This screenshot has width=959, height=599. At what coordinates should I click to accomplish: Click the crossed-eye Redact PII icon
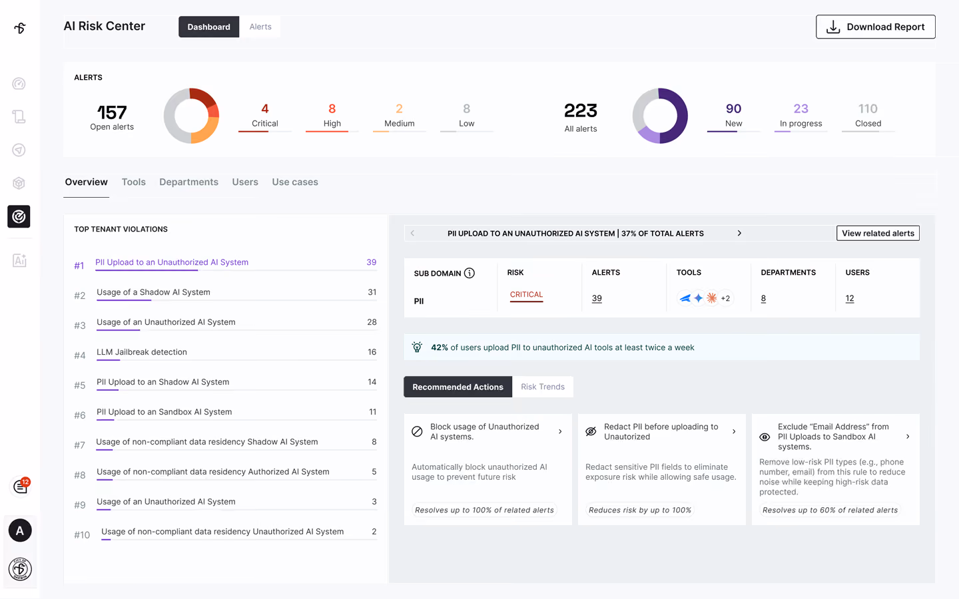tap(591, 431)
